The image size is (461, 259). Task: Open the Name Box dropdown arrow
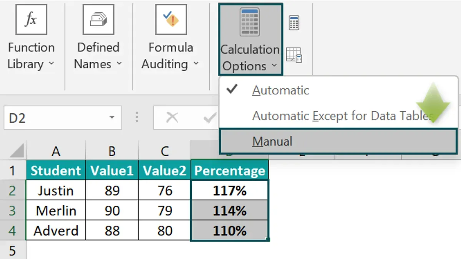[x=112, y=118]
